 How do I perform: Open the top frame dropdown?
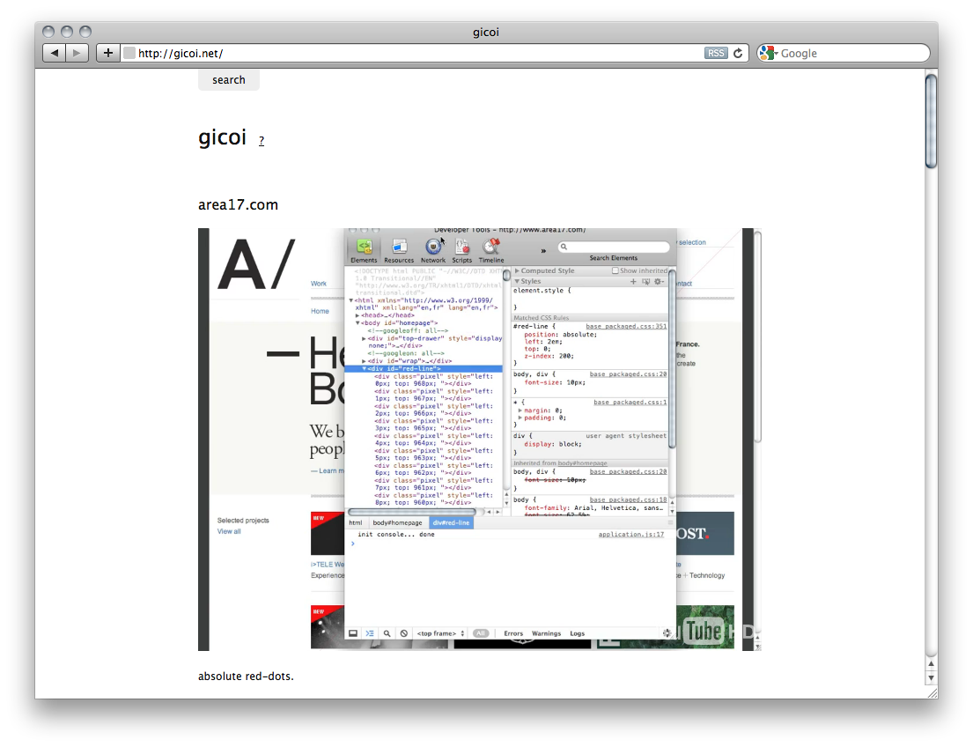click(440, 633)
